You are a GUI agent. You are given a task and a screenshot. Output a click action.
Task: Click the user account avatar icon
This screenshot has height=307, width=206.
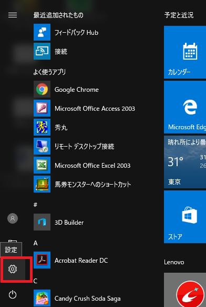click(x=13, y=218)
